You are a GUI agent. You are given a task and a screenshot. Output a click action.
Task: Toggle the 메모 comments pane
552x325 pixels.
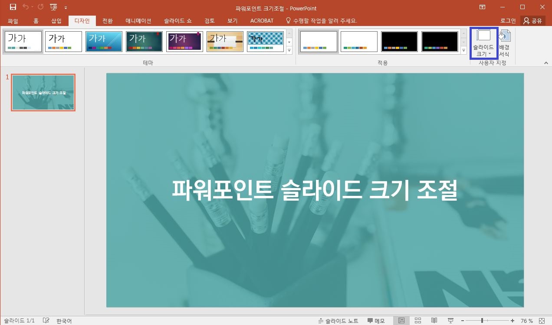pyautogui.click(x=376, y=321)
